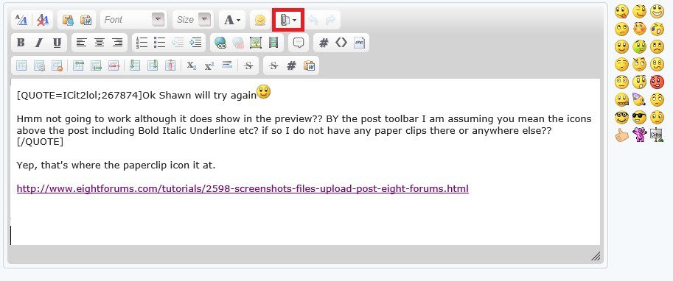Insert the tongue-out smiley
The height and width of the screenshot is (281, 673).
[x=622, y=11]
